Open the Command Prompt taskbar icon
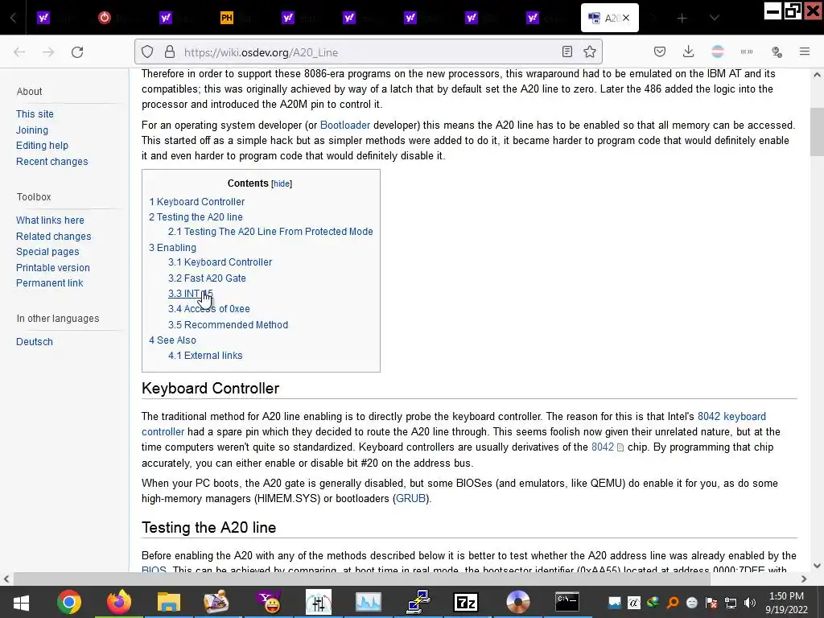 click(x=567, y=602)
